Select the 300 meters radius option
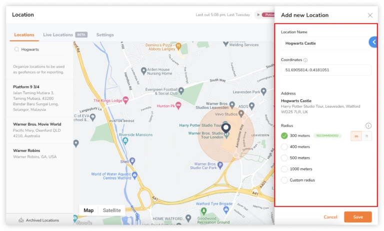 (284, 136)
